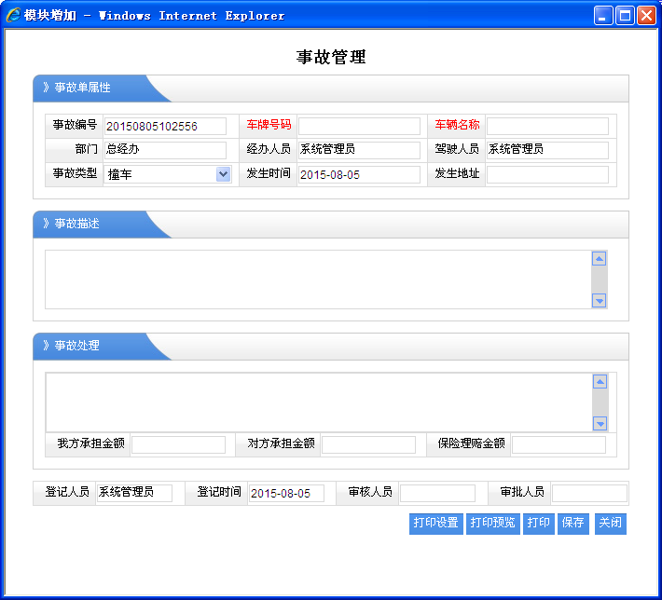Focus the 车牌号码 input field
Screen dimensions: 662x600
pos(359,126)
